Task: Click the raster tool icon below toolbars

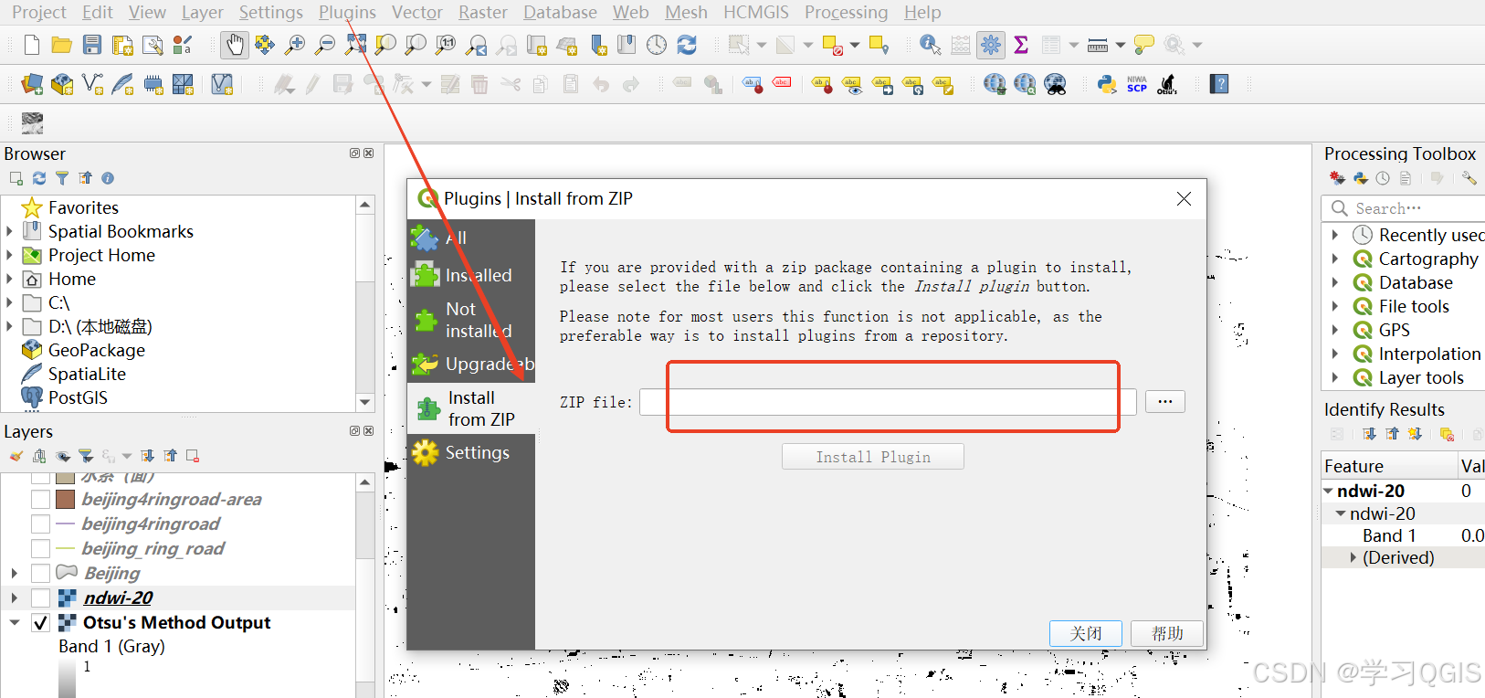Action: tap(32, 123)
